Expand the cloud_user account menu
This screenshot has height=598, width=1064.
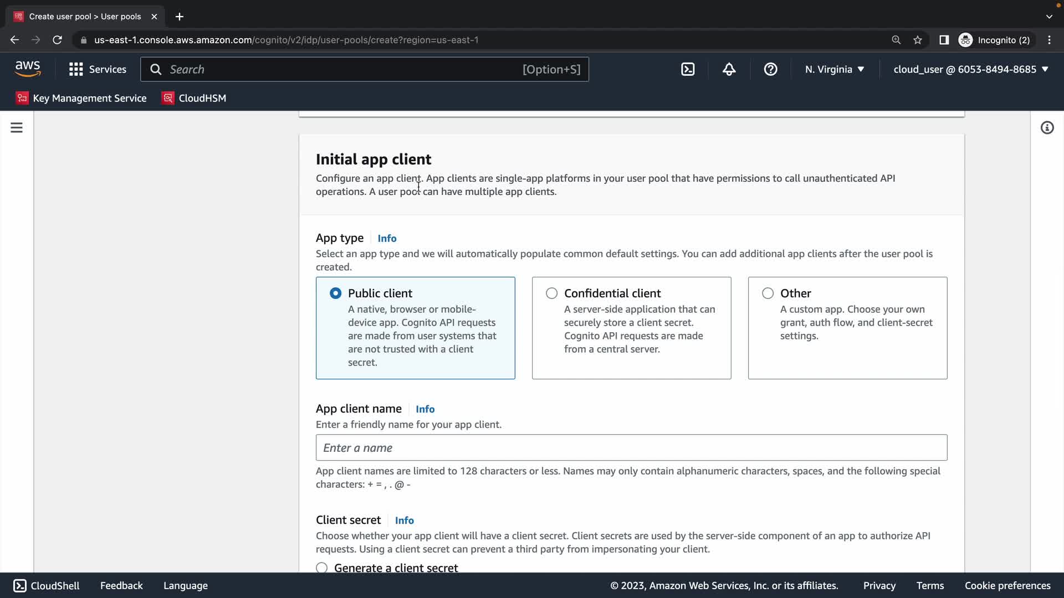click(970, 69)
